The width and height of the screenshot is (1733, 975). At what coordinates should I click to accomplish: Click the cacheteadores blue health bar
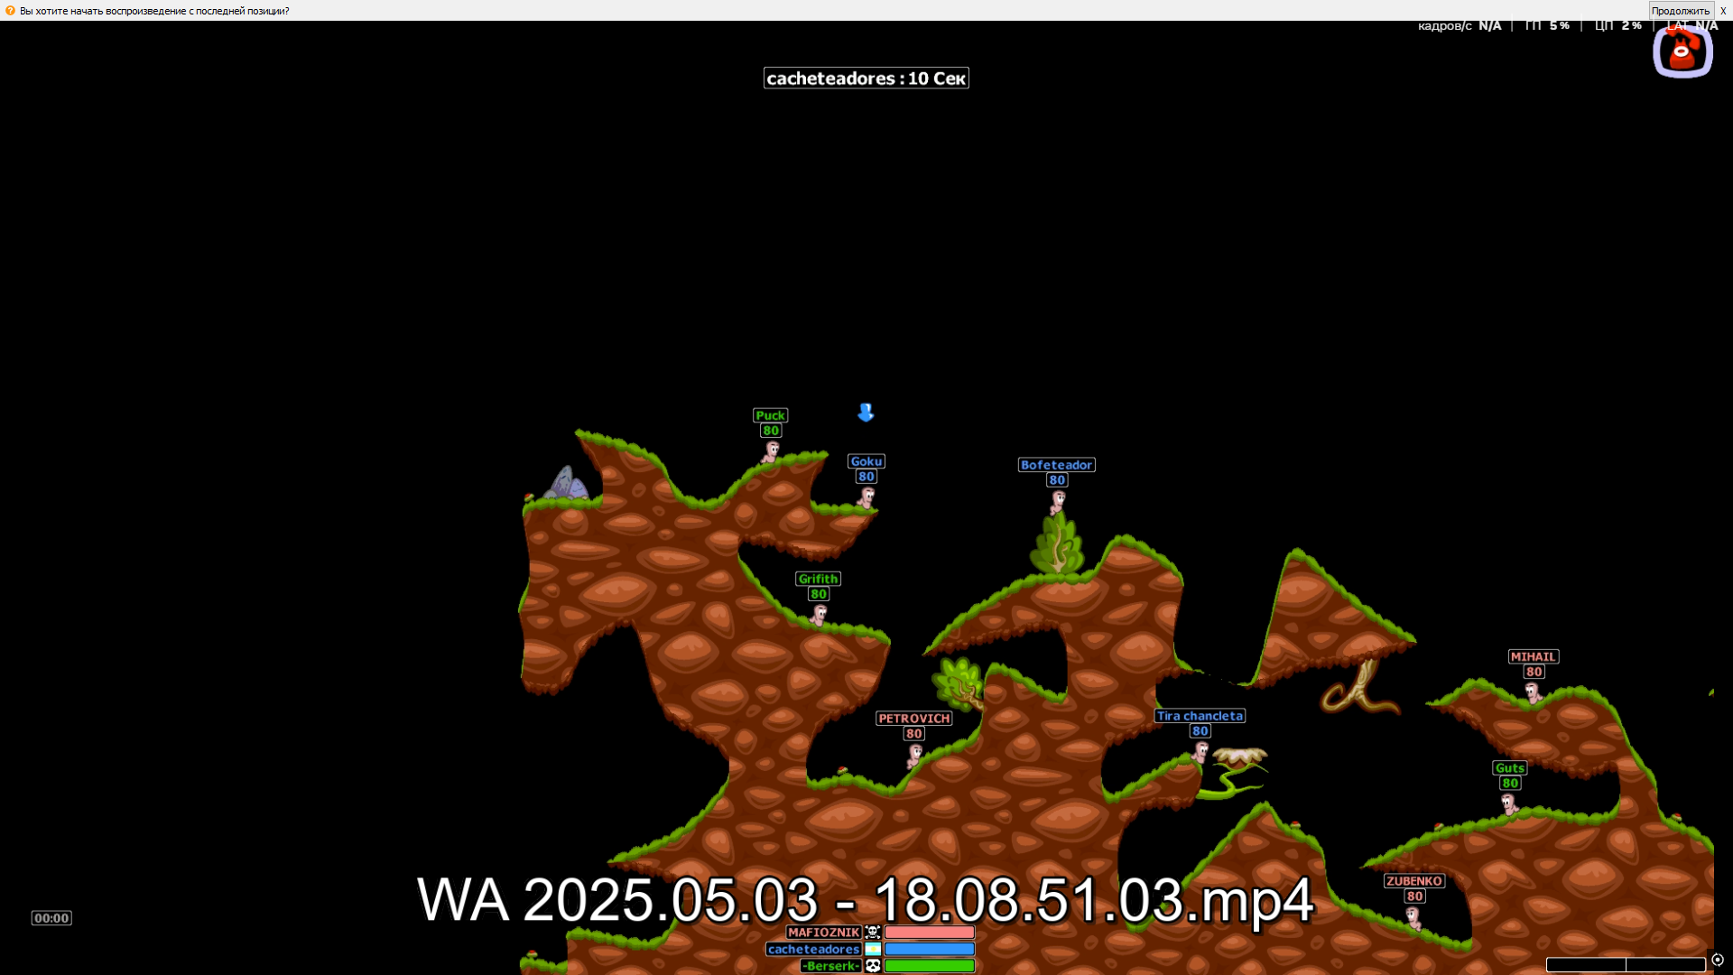coord(929,949)
